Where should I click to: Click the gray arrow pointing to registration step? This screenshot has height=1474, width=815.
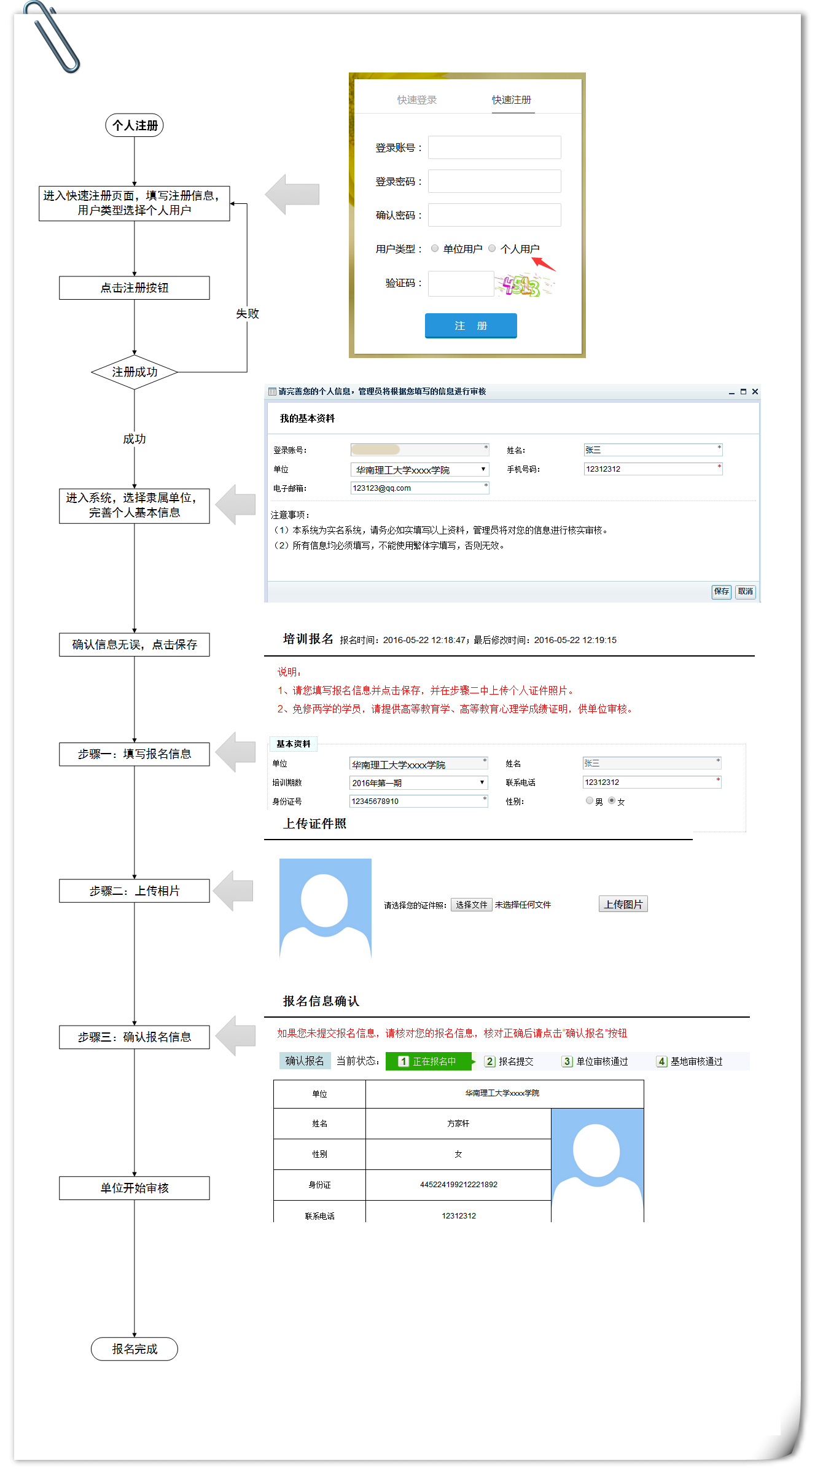pyautogui.click(x=292, y=194)
